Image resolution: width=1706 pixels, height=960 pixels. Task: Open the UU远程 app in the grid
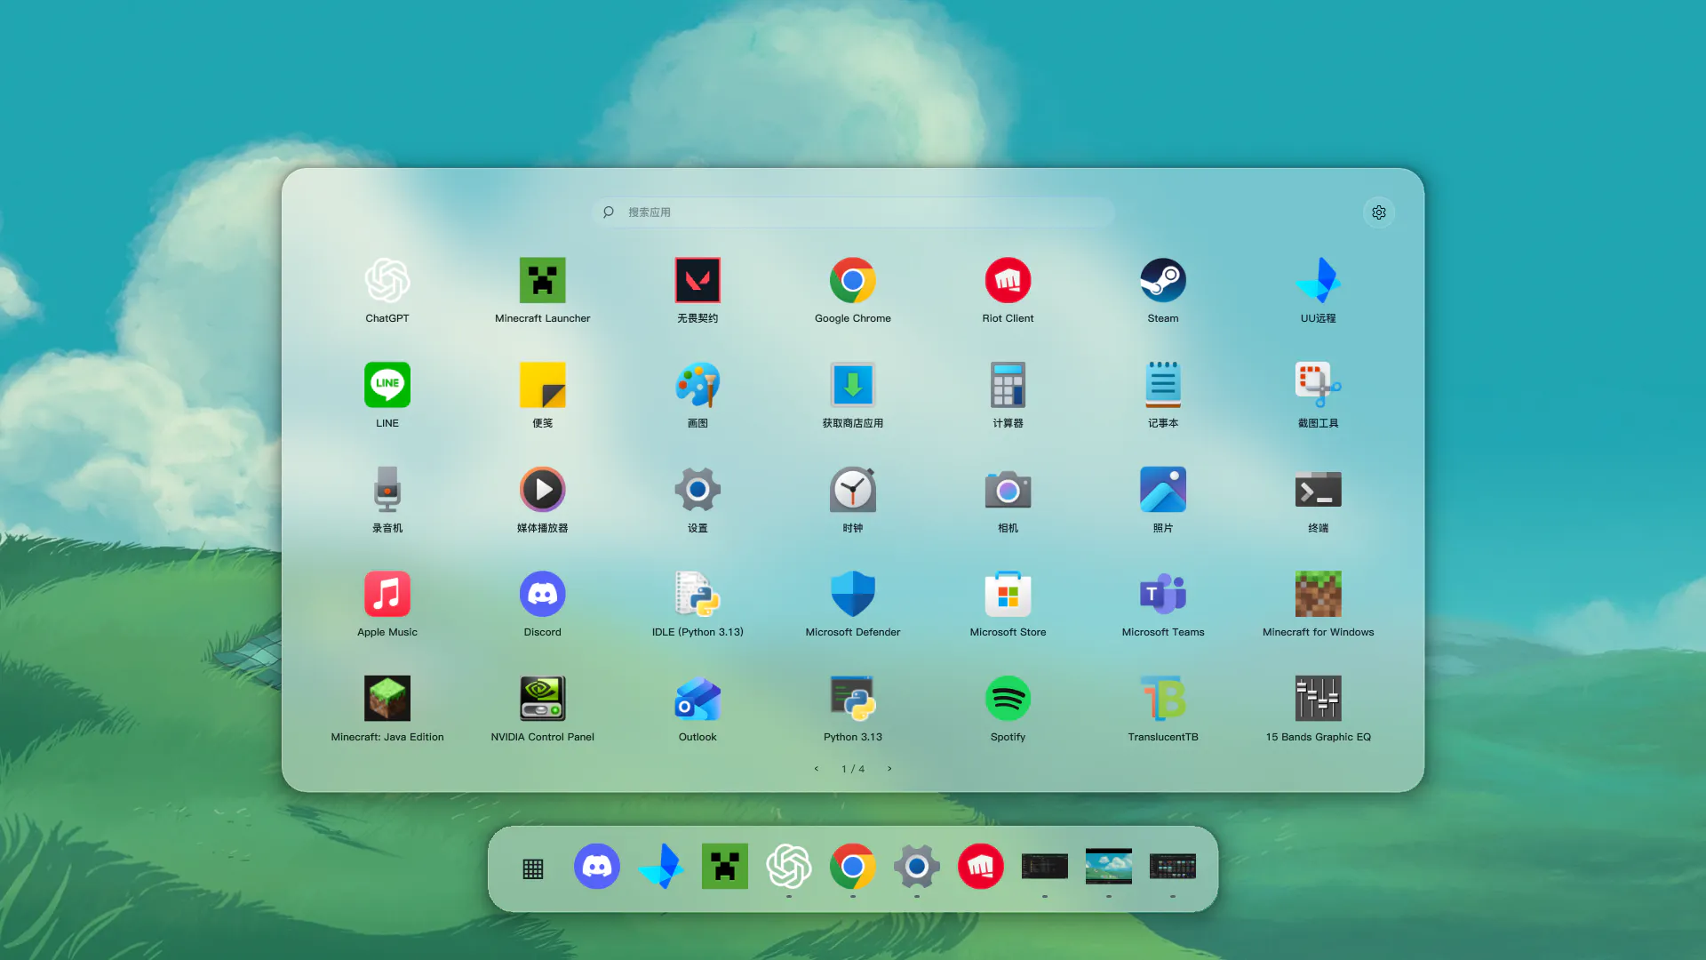(1318, 281)
